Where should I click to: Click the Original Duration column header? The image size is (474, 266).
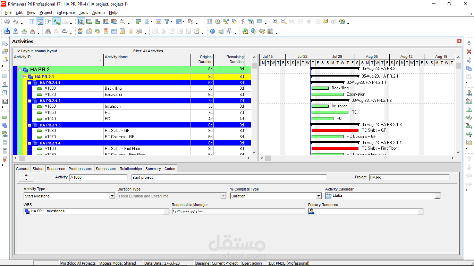pos(202,60)
